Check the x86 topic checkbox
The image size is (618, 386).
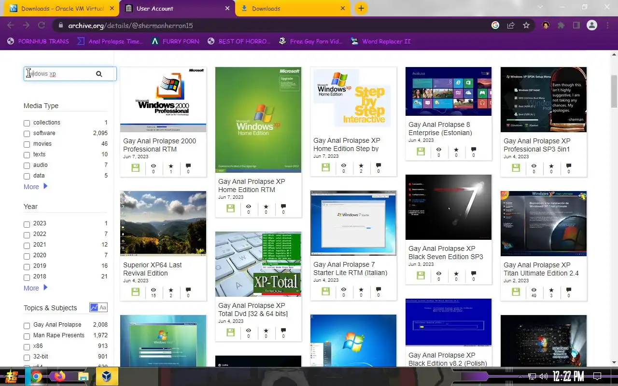pyautogui.click(x=27, y=346)
